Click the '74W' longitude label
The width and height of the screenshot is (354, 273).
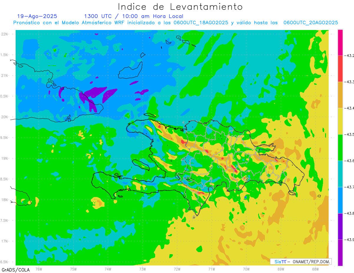click(108, 269)
